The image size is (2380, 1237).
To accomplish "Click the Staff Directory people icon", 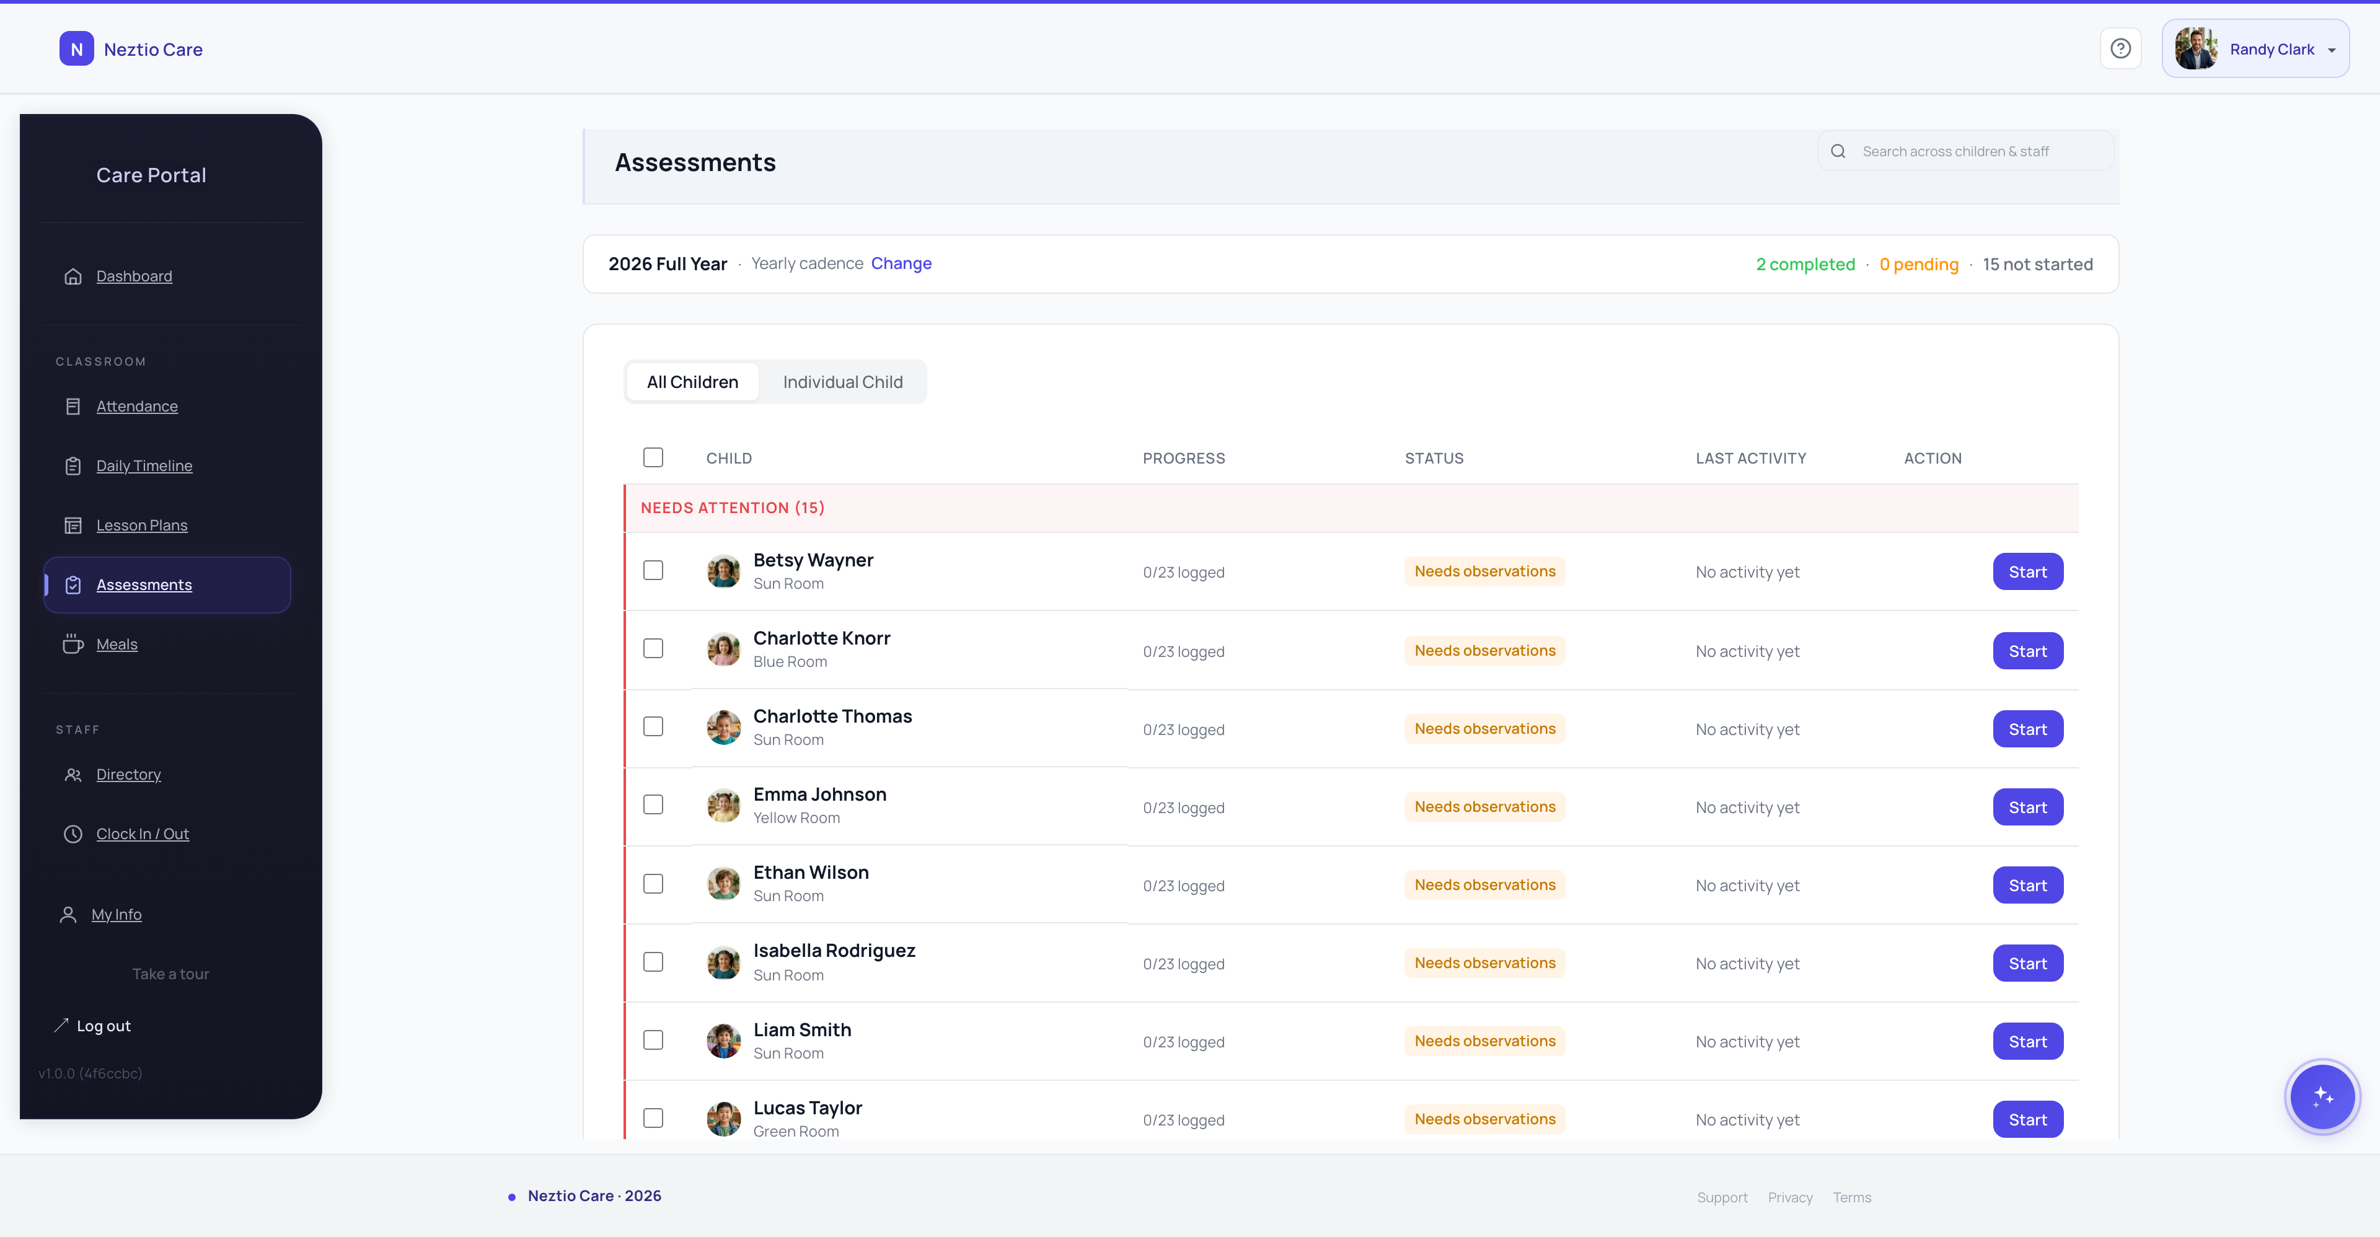I will [x=73, y=774].
